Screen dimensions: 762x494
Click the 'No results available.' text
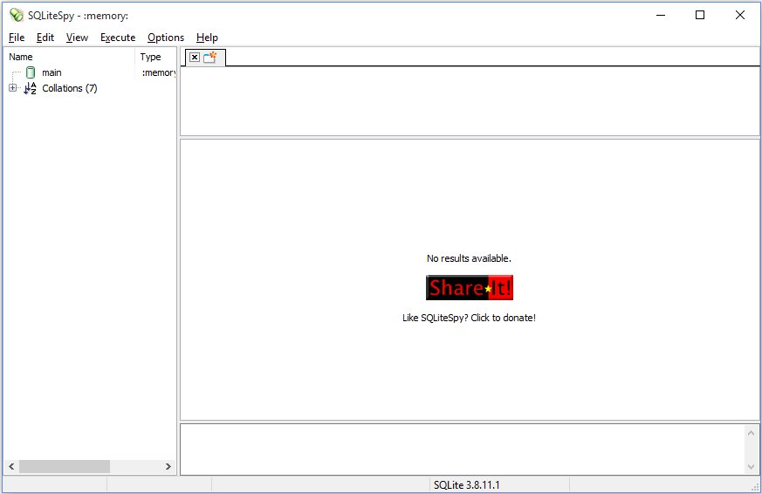click(x=469, y=258)
